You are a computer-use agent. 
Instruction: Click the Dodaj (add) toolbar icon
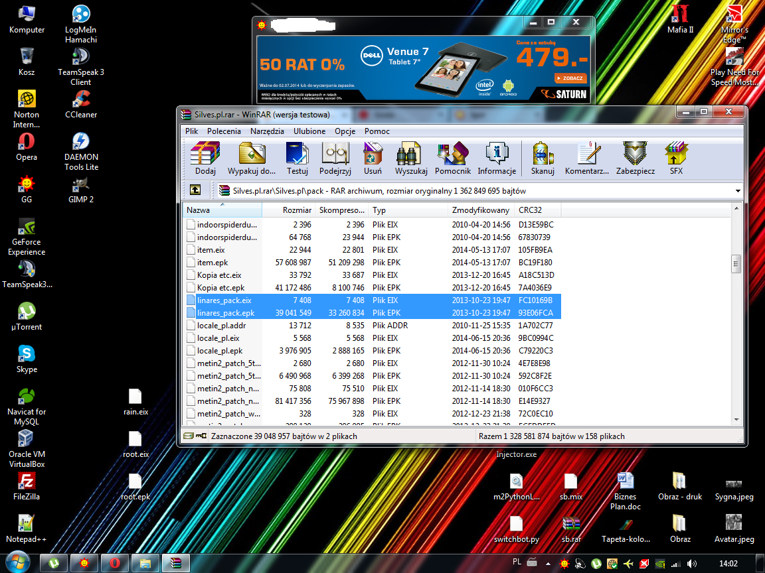pos(205,158)
